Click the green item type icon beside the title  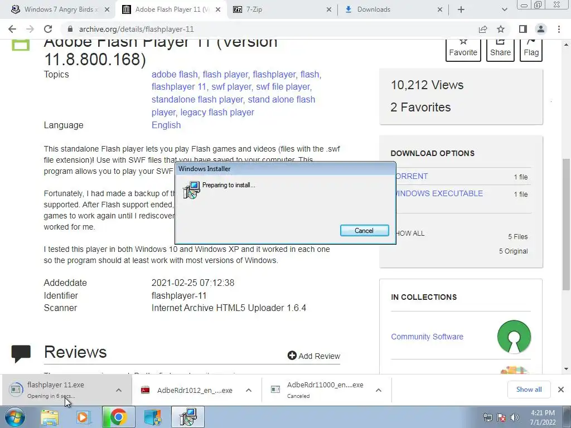pos(21,45)
